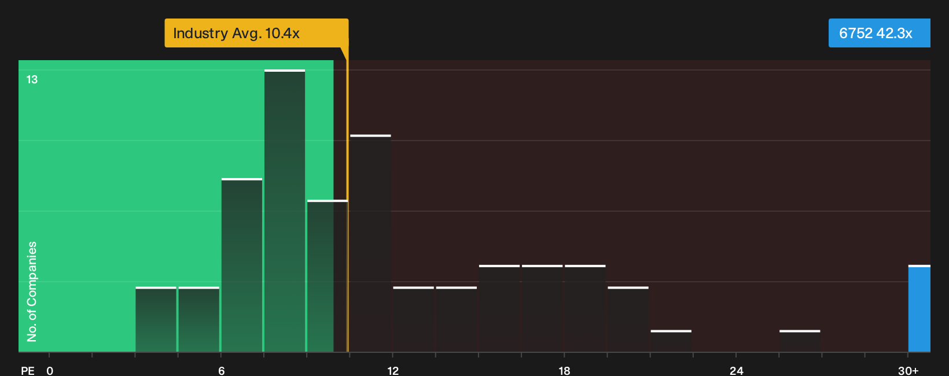Select the tallest histogram bar at 13 companies
949x376 pixels.
point(285,211)
